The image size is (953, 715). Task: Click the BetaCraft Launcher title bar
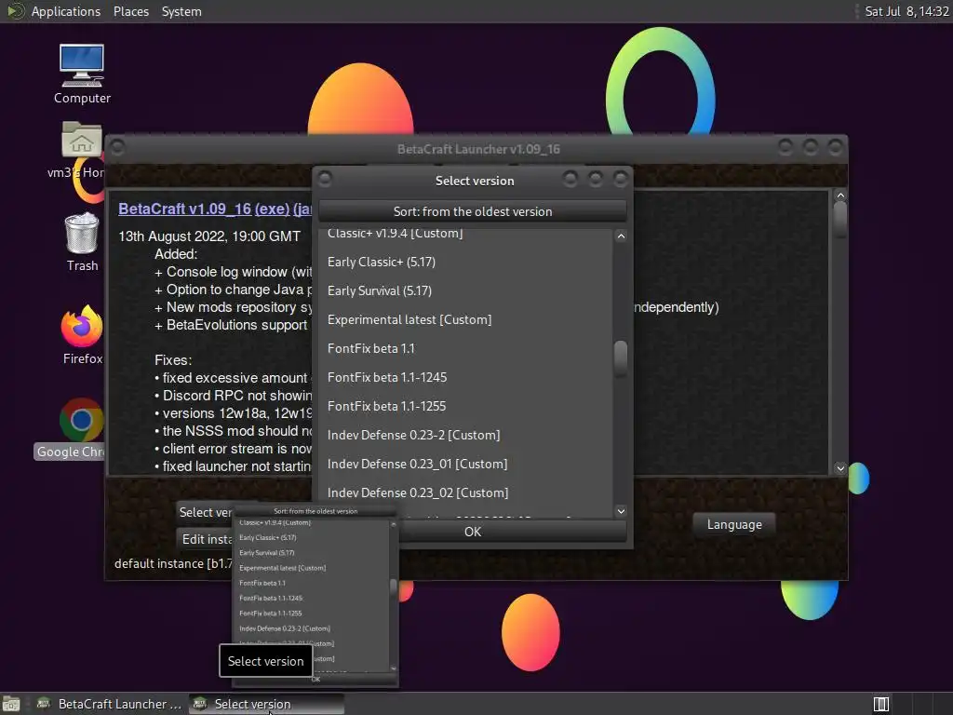478,149
